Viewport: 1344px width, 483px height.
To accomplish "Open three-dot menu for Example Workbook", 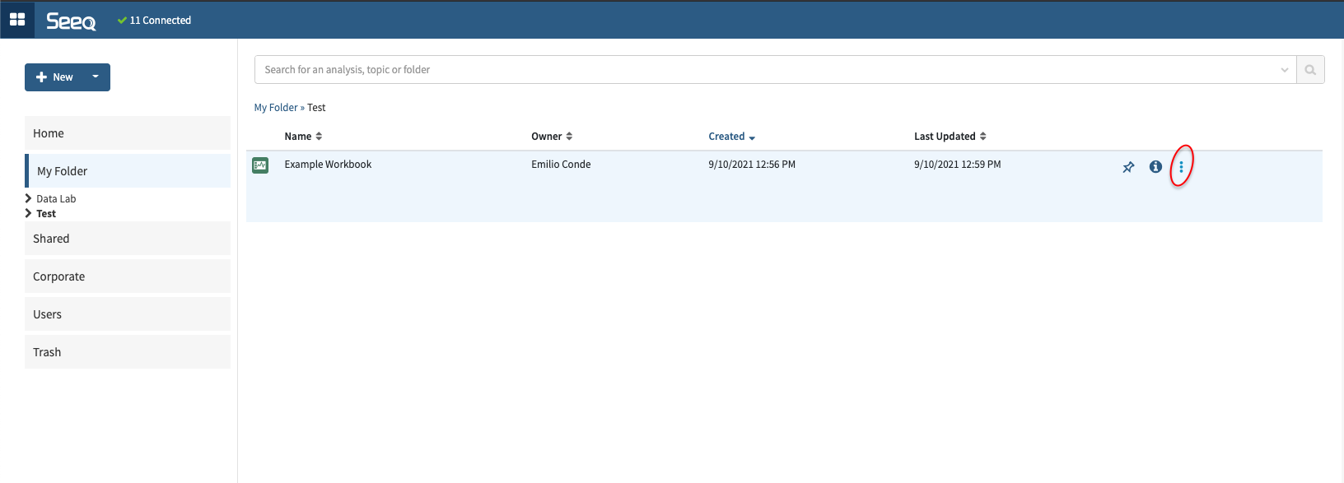I will 1181,167.
